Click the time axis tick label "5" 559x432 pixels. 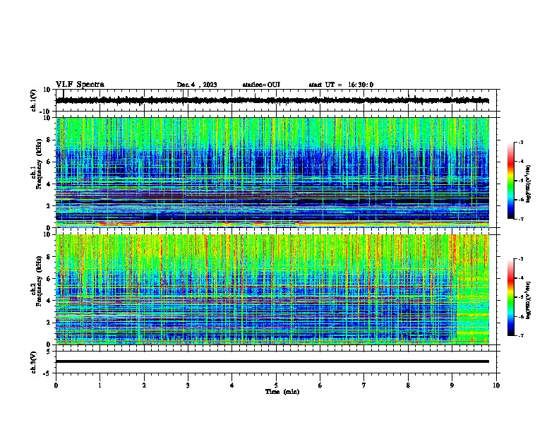pyautogui.click(x=276, y=385)
